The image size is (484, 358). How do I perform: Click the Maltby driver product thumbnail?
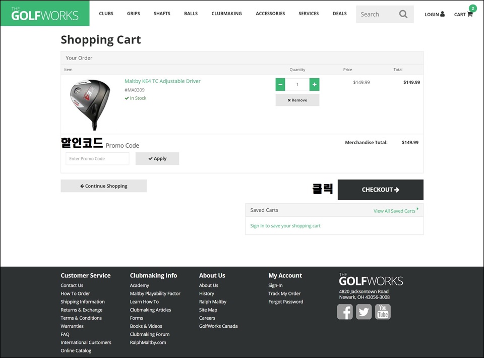pyautogui.click(x=90, y=104)
